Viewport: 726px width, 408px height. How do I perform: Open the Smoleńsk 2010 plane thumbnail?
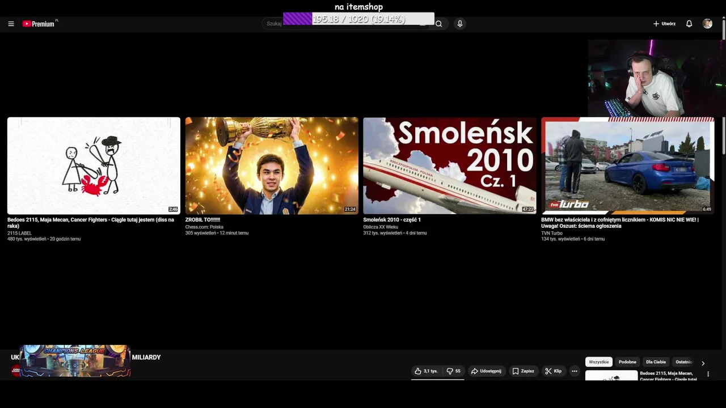(450, 165)
